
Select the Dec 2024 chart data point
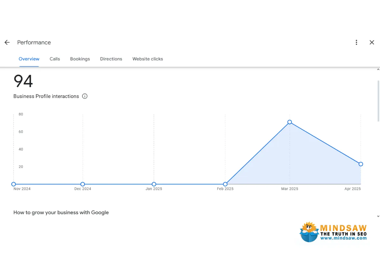coord(83,184)
